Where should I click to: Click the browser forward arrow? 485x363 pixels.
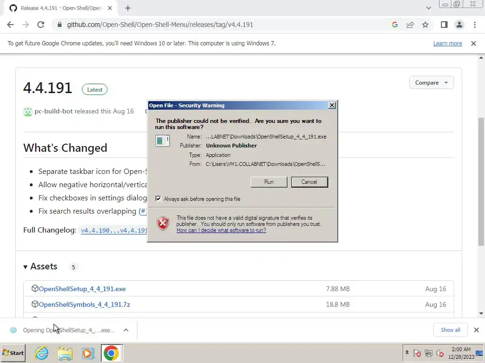26,25
